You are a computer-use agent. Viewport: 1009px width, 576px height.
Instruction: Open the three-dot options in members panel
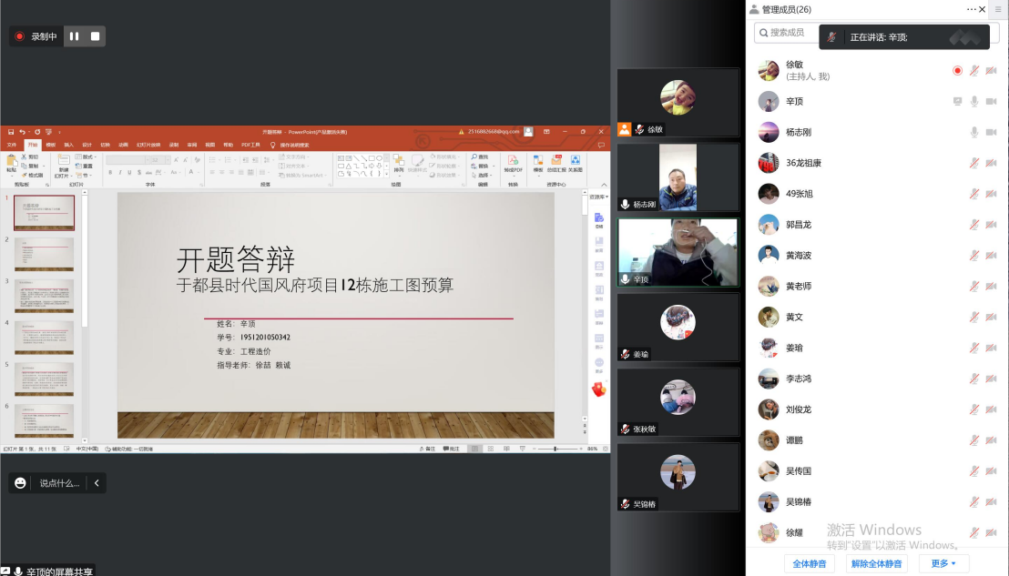tap(972, 9)
